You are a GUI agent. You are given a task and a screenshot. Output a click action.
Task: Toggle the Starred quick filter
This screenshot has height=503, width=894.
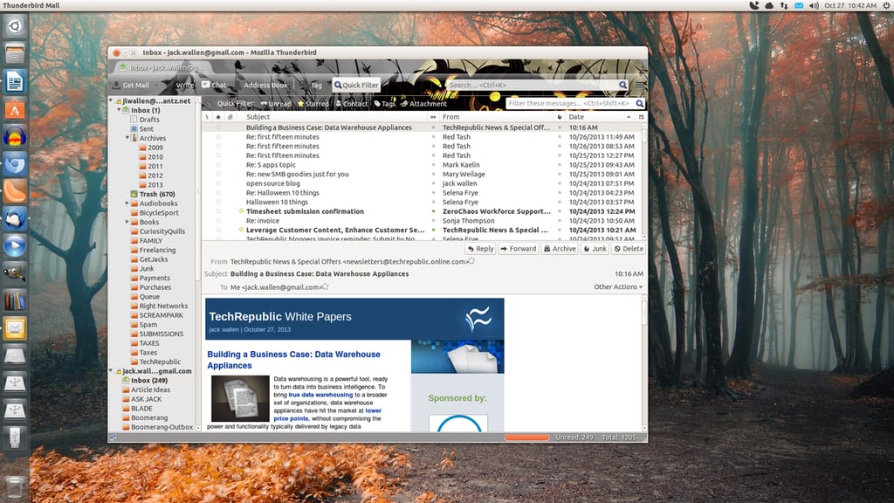click(x=313, y=104)
